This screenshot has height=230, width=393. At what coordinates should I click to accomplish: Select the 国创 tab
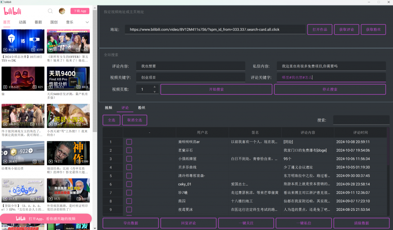(x=54, y=22)
